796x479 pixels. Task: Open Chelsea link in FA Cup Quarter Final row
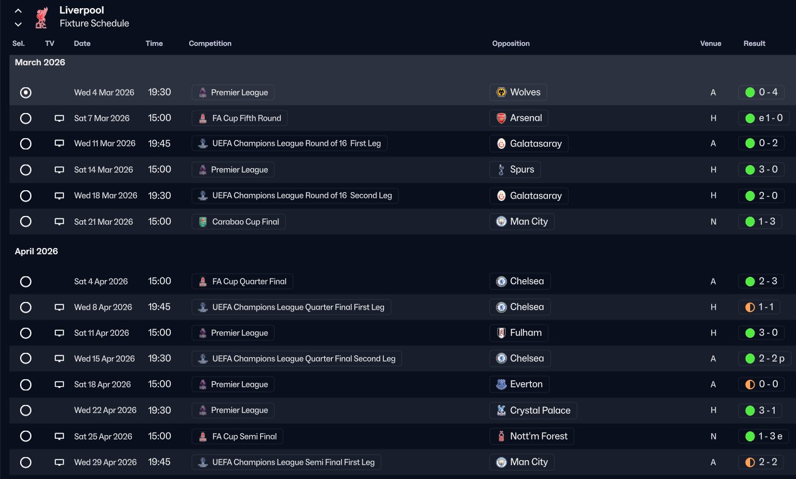[x=520, y=281]
